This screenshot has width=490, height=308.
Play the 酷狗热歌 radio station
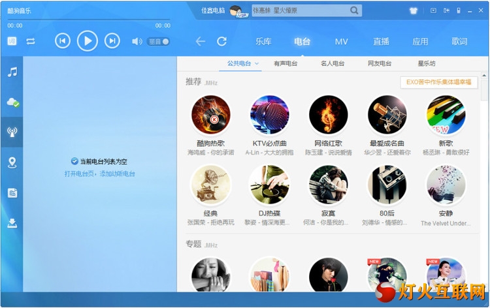click(211, 115)
